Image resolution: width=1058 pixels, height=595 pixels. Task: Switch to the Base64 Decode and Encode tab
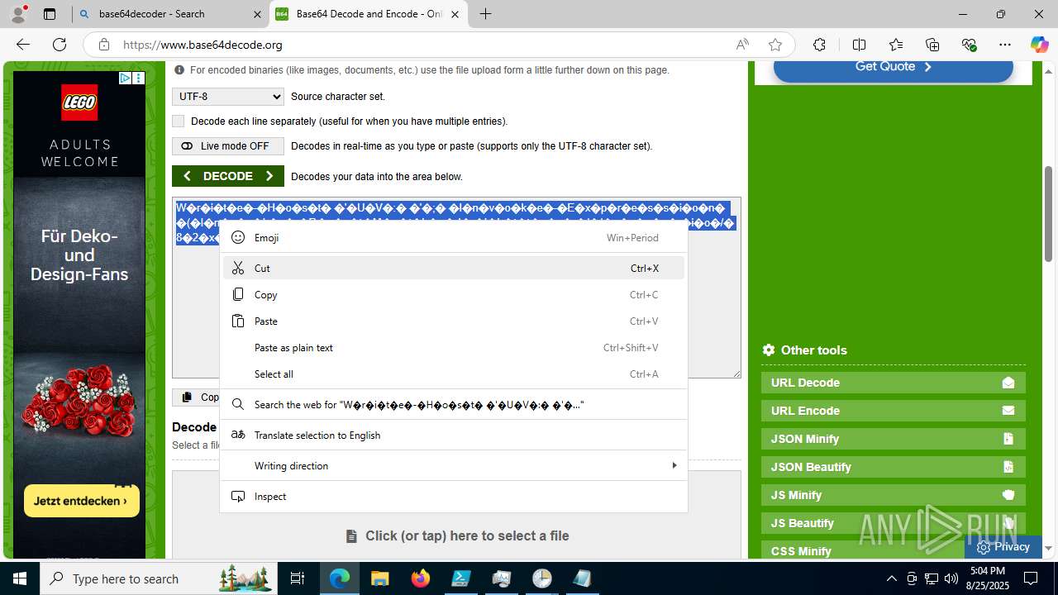369,14
